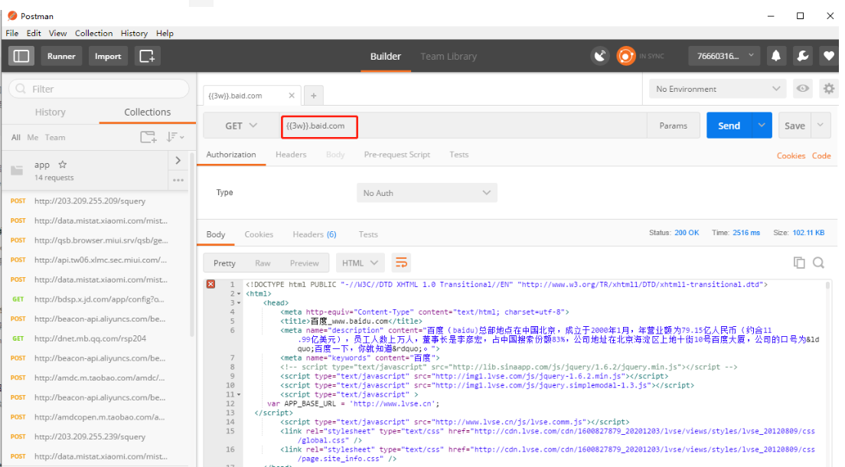Open the Save options dropdown arrow
Viewport: 845px width, 467px height.
(x=821, y=126)
